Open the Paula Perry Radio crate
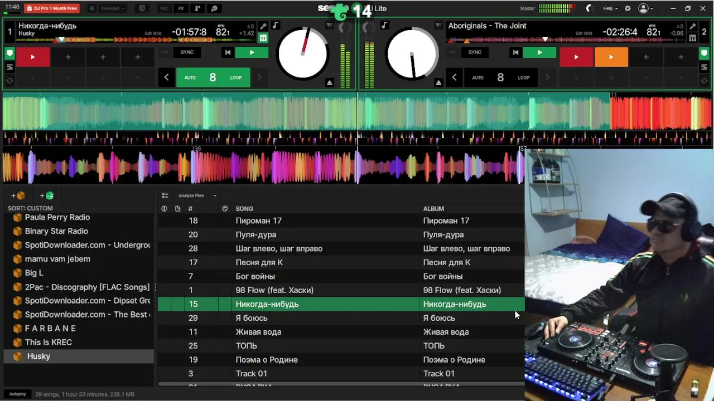This screenshot has width=714, height=401. 79,217
